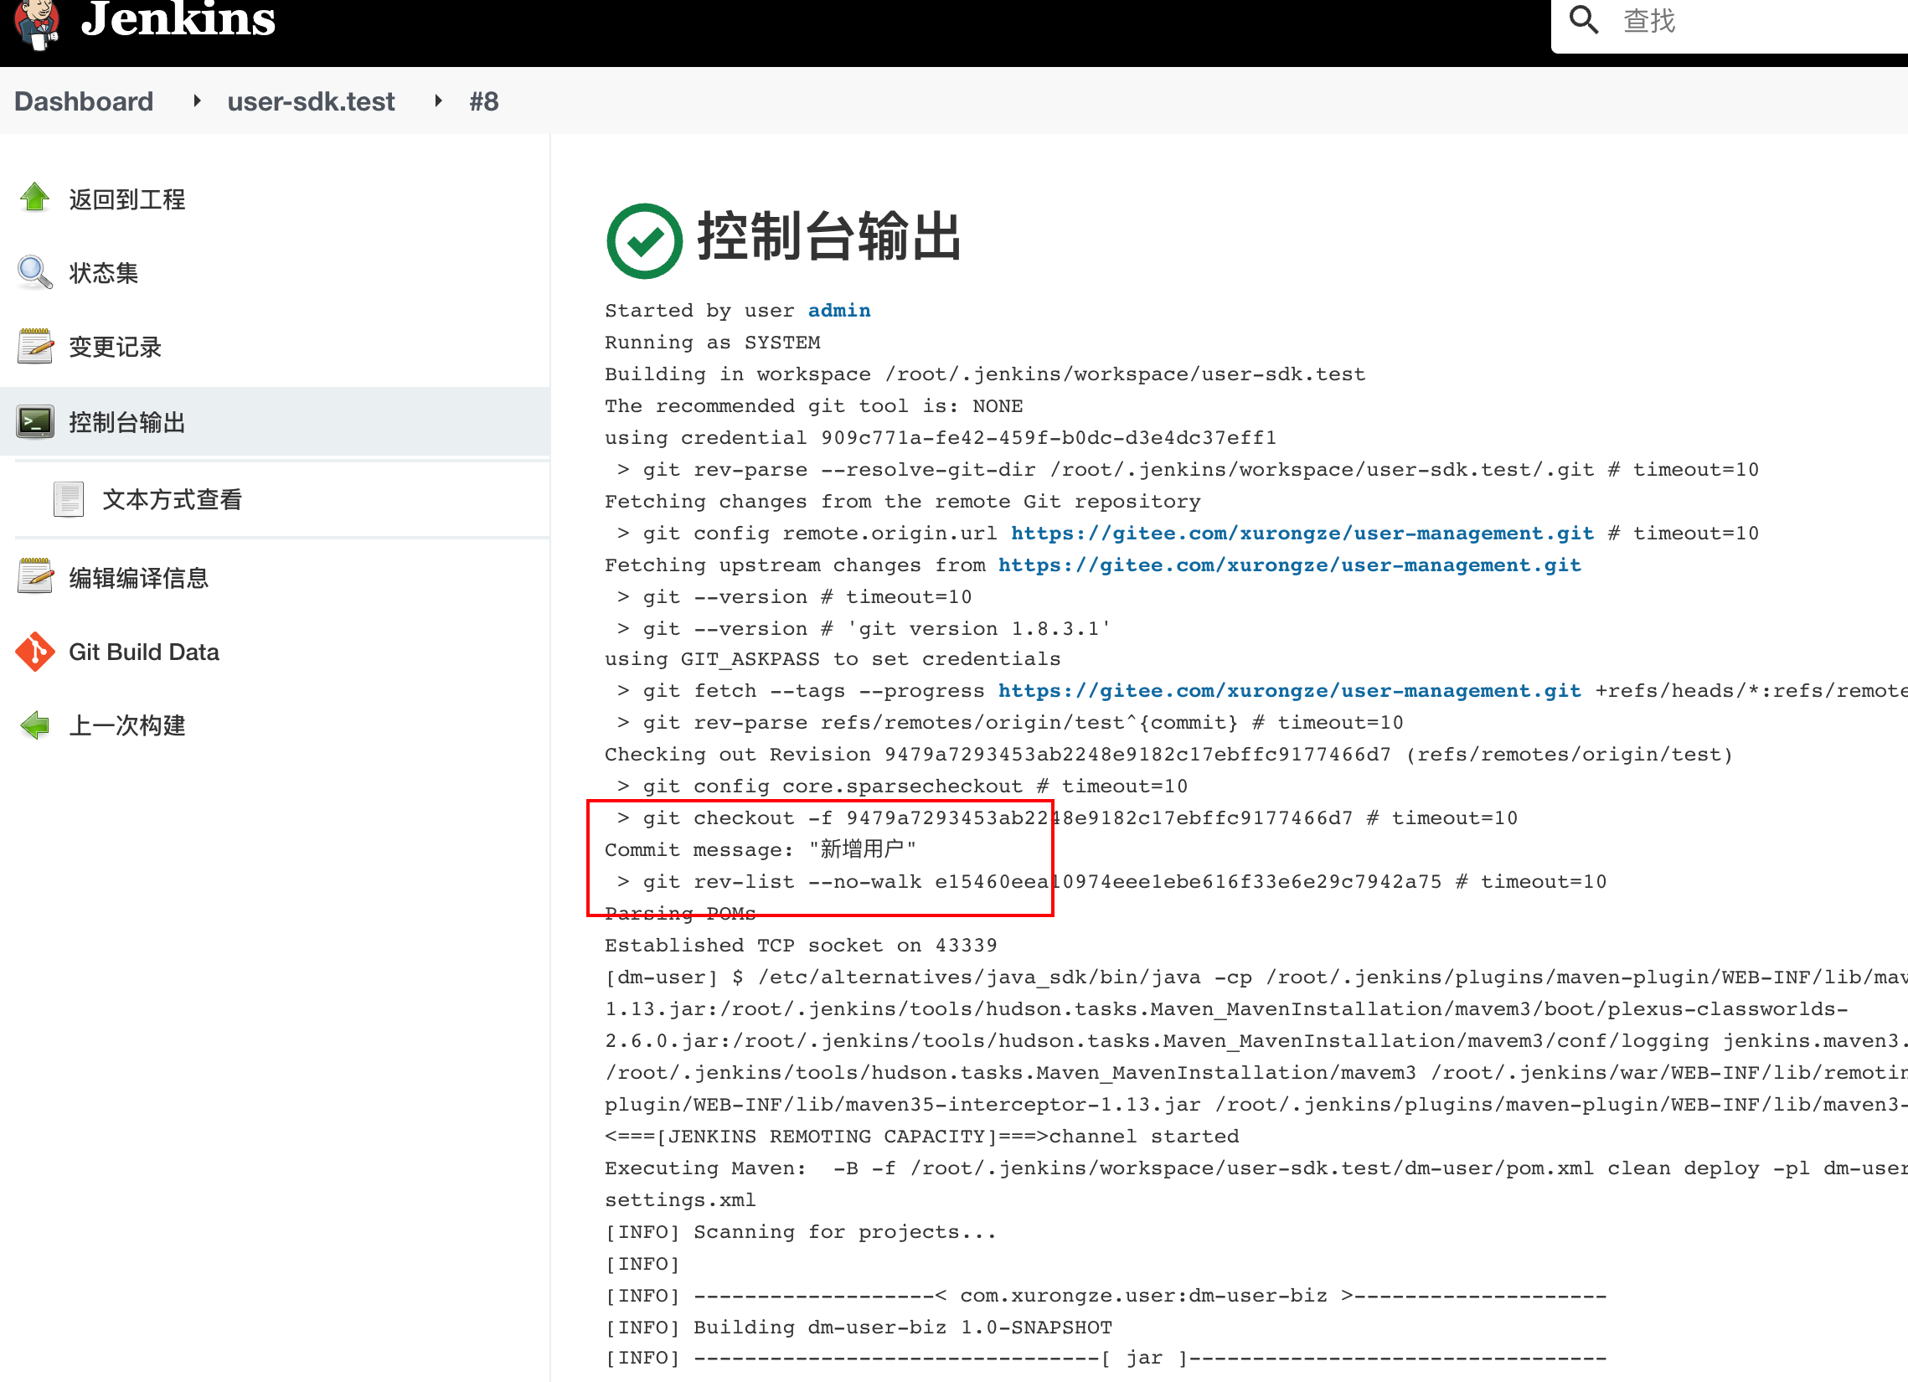1908x1382 pixels.
Task: Click the 'Running as SYSTEM' log line
Action: pyautogui.click(x=713, y=343)
